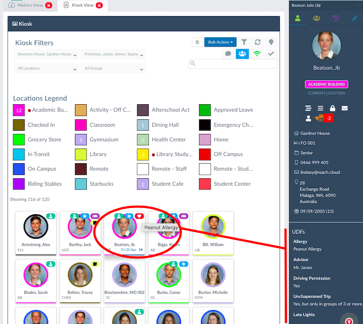The height and width of the screenshot is (324, 363).
Task: Open Blades, Sarah student card photo
Action: point(36,274)
